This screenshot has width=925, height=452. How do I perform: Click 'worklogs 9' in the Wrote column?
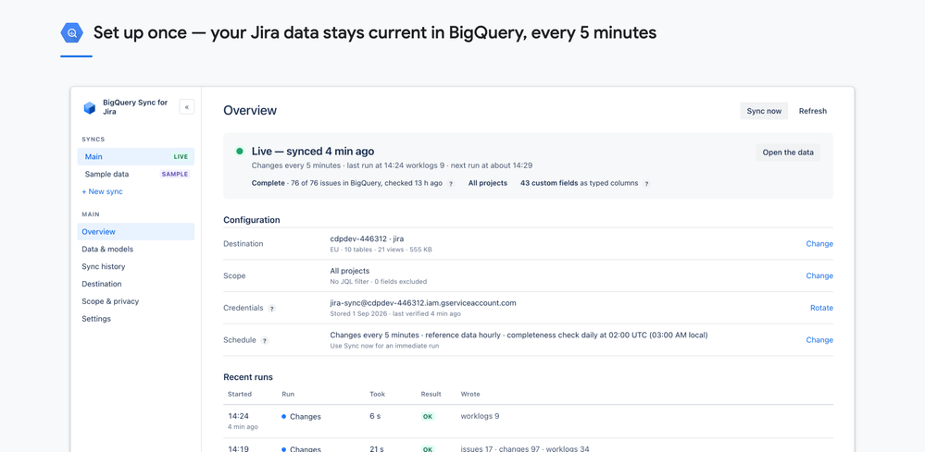481,416
